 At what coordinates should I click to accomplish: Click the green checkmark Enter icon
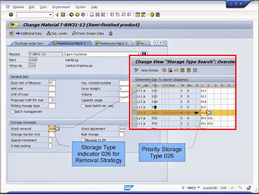(x=11, y=15)
